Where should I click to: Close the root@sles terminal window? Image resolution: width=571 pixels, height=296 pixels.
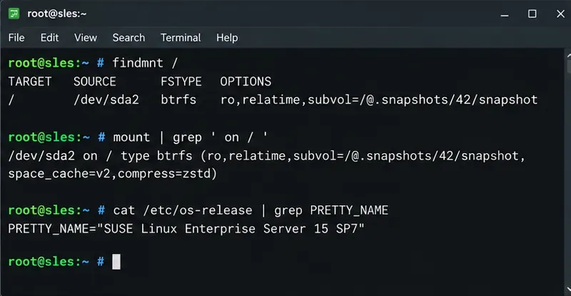point(560,14)
